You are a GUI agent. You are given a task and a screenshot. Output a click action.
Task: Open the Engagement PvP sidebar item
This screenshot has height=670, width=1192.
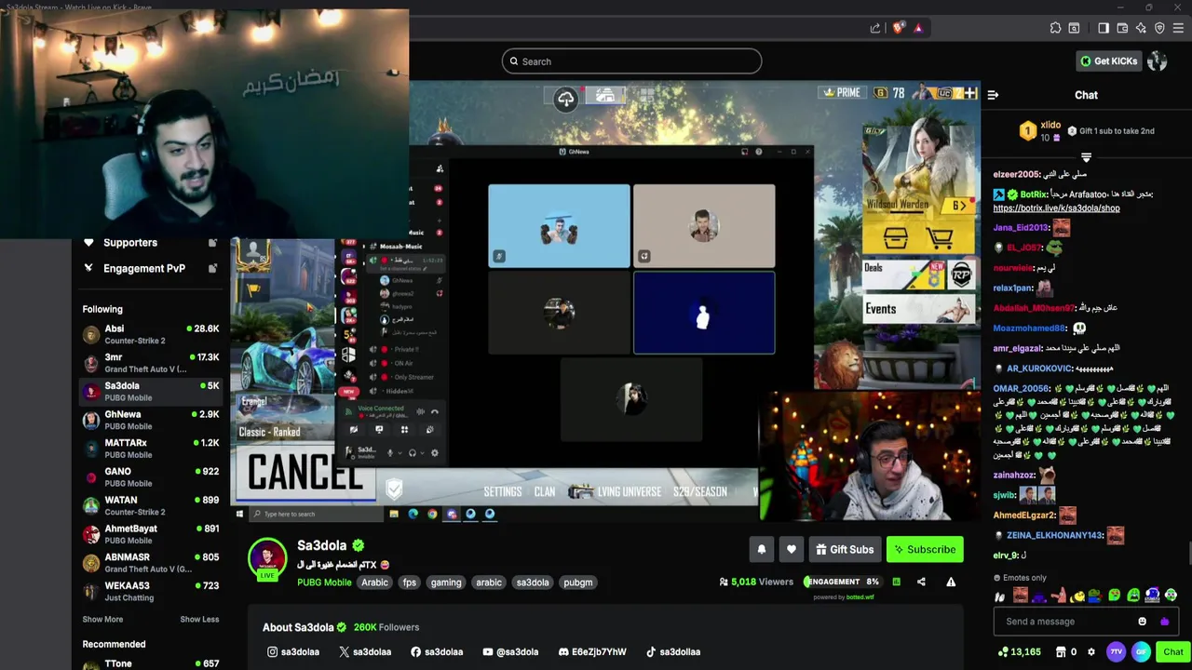point(149,268)
